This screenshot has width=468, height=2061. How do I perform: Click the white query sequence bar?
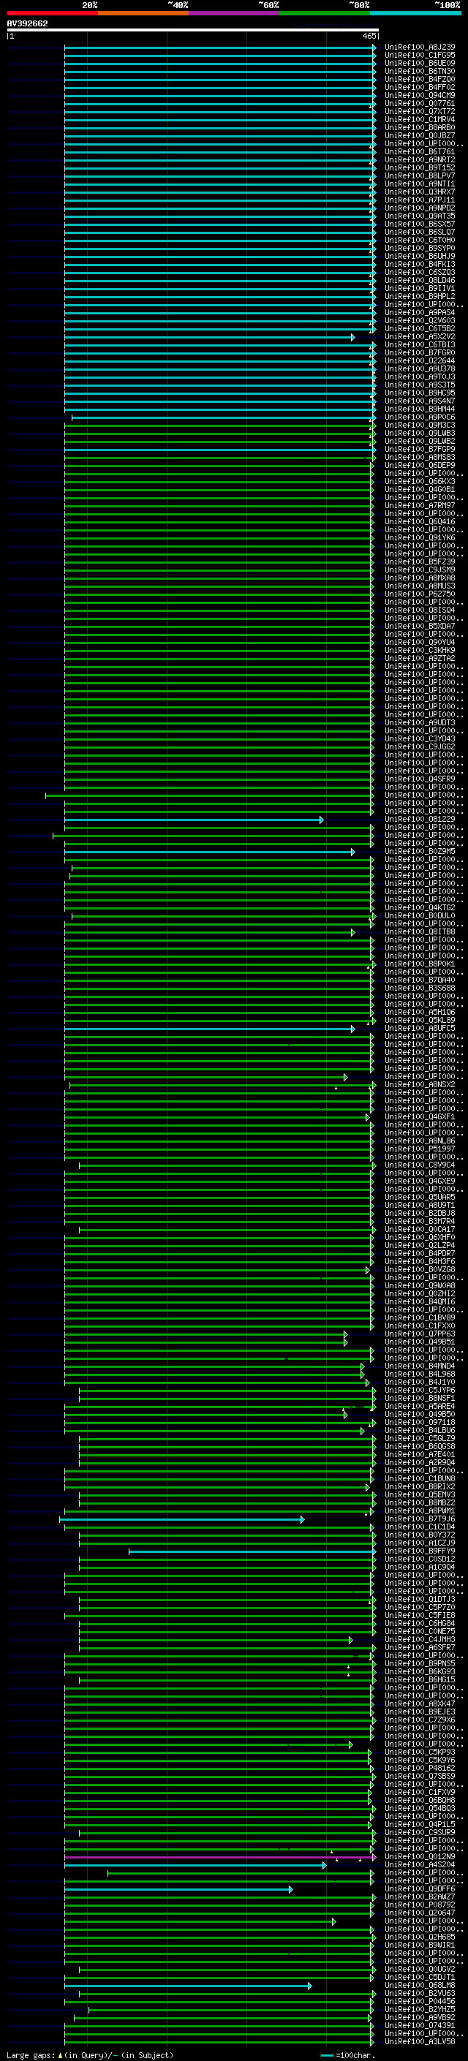(193, 31)
